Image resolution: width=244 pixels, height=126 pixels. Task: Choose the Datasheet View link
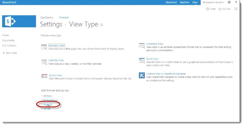(155, 44)
